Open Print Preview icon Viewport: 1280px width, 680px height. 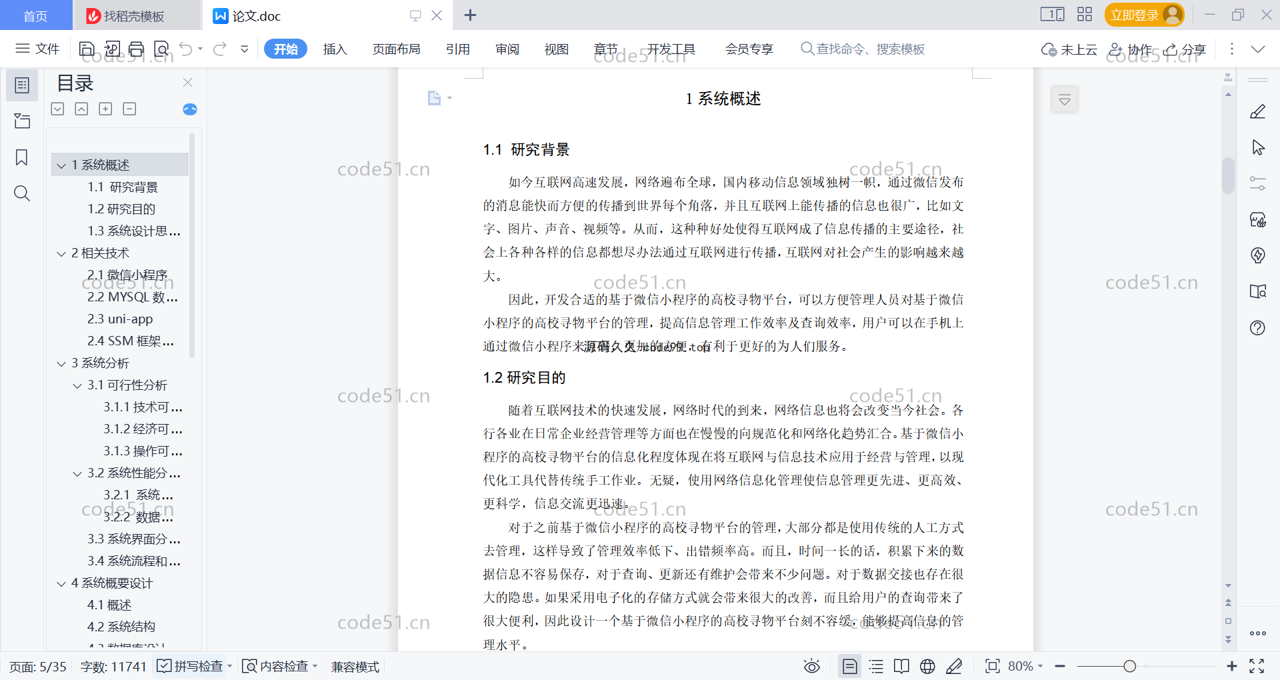coord(161,49)
